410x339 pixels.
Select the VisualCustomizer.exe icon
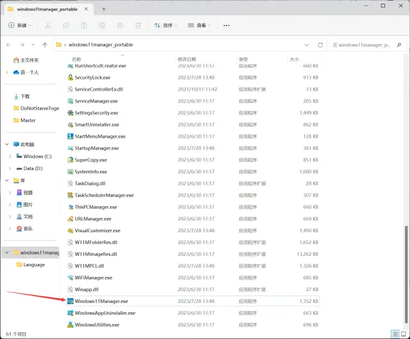[70, 230]
